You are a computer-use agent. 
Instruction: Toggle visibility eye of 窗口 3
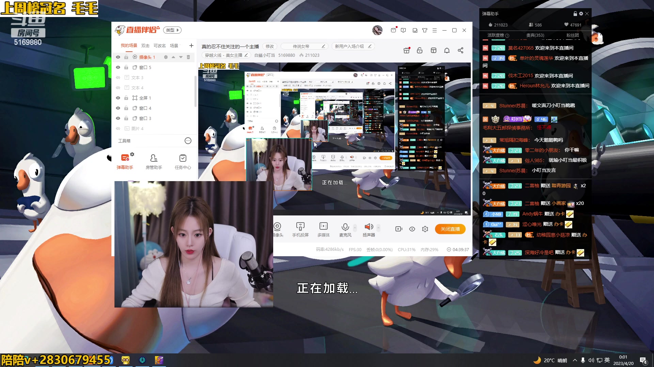[118, 118]
